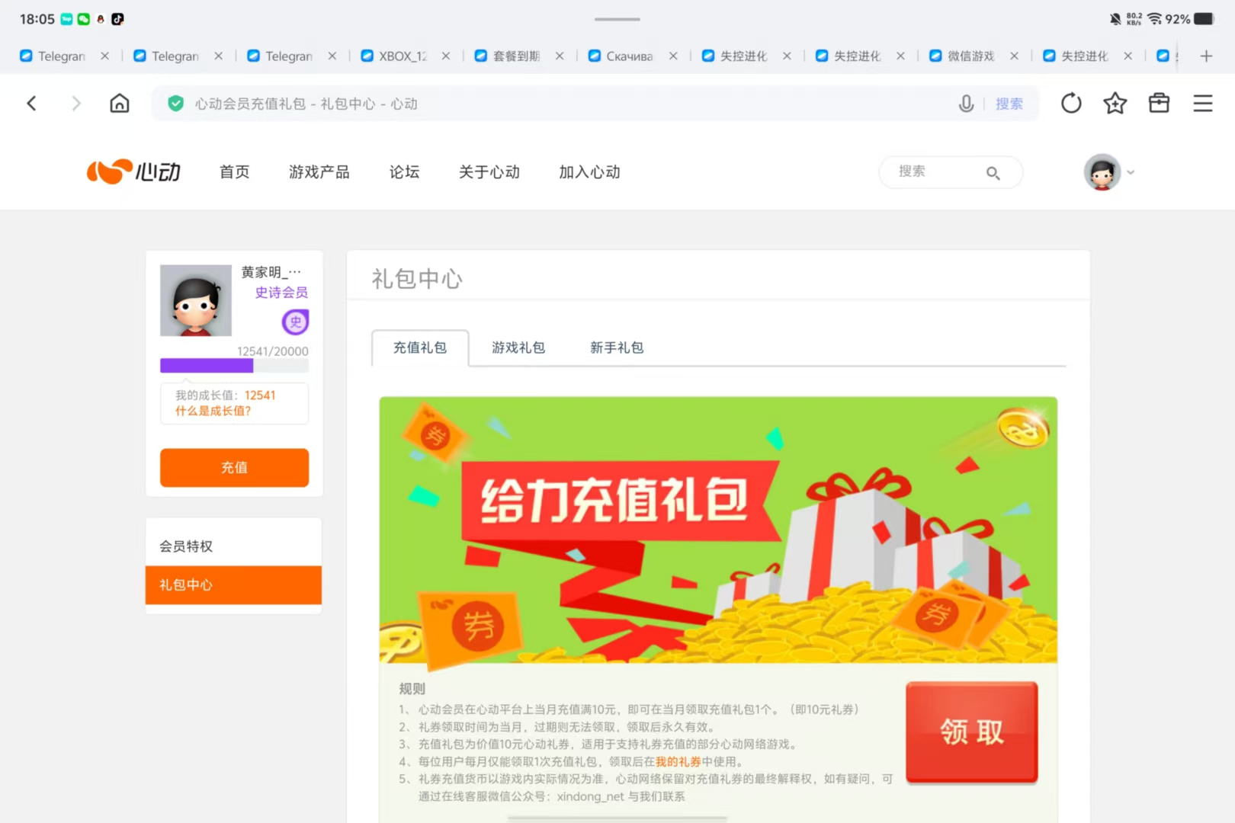Open the browser hamburger menu
Image resolution: width=1235 pixels, height=823 pixels.
1203,103
